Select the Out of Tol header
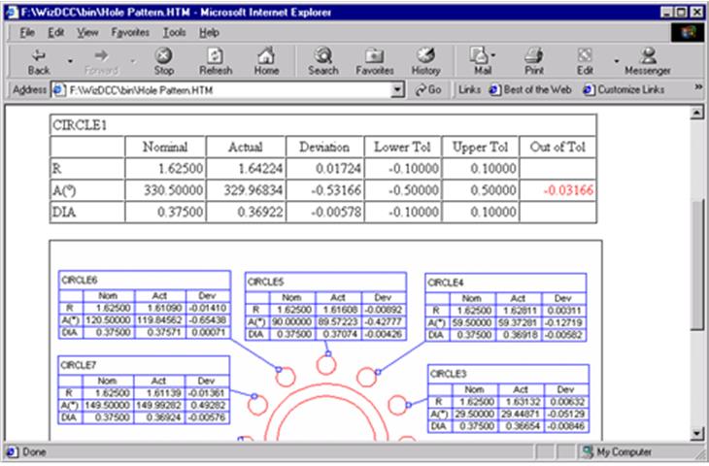 point(557,147)
